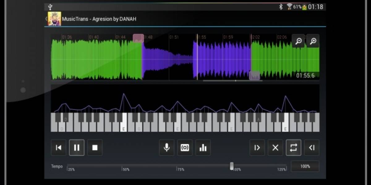371x185 pixels.
Task: Open the speaker audio effect button
Action: pyautogui.click(x=185, y=148)
